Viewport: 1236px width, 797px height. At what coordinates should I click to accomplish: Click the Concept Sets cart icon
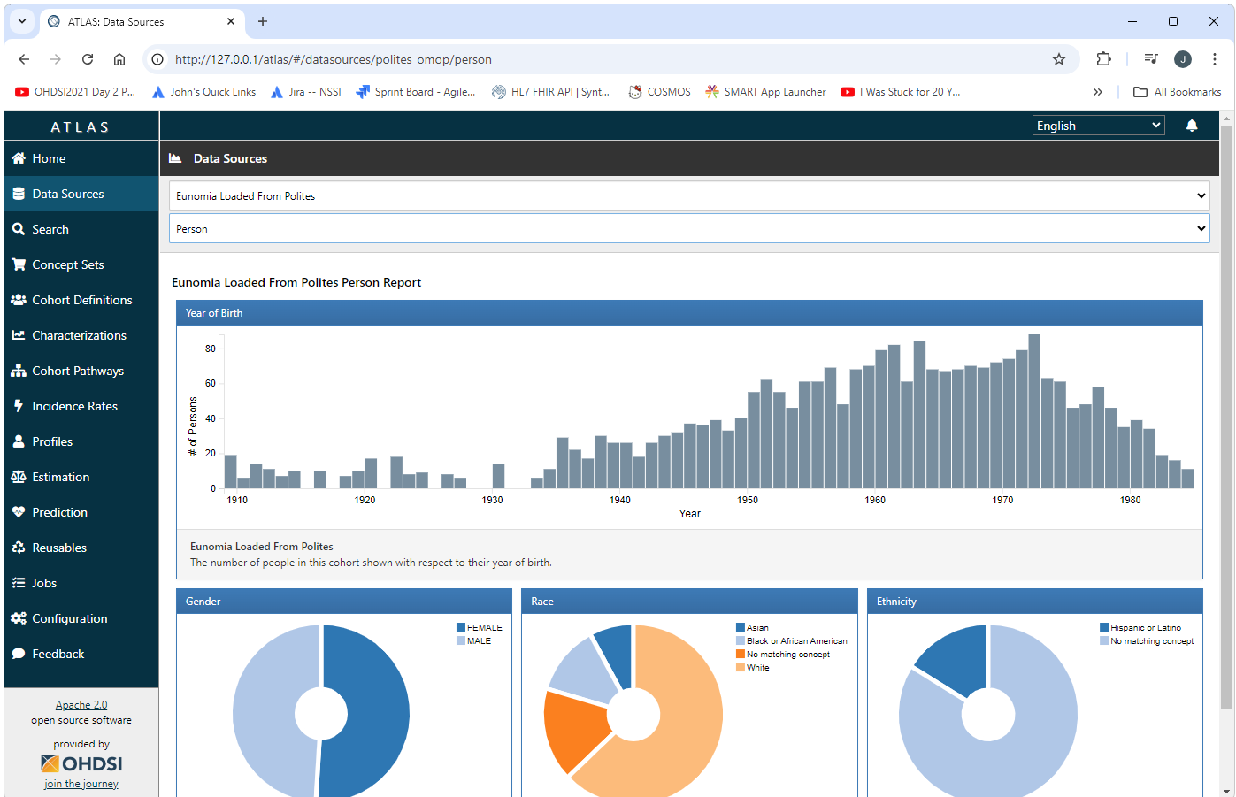click(x=19, y=264)
